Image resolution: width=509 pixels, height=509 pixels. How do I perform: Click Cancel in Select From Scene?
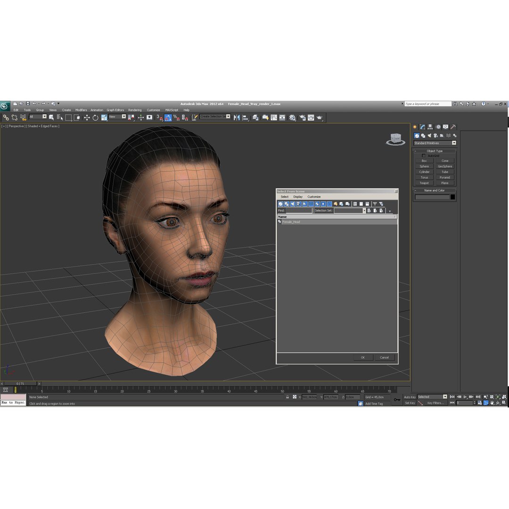point(384,357)
